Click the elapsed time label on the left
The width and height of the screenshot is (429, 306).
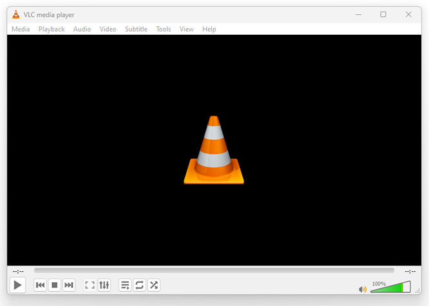pos(18,271)
